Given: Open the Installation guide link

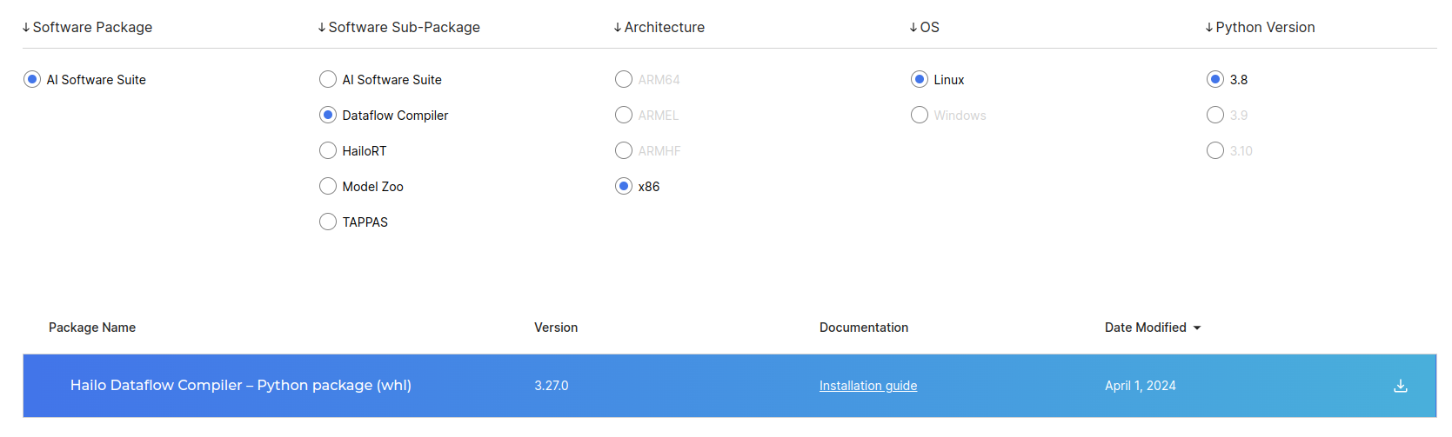Looking at the screenshot, I should [867, 386].
